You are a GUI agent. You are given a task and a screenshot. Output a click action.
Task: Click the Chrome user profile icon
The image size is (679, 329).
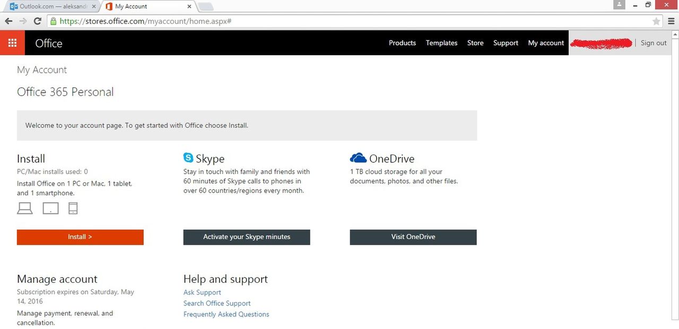[x=619, y=5]
